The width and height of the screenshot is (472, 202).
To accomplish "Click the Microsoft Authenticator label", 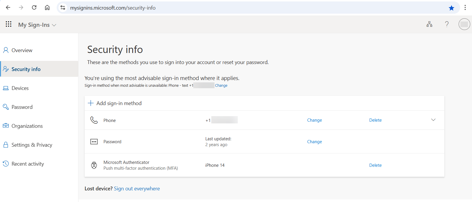I will [126, 162].
